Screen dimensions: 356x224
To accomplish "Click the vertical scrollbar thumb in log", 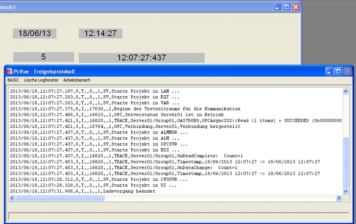I will (x=346, y=163).
